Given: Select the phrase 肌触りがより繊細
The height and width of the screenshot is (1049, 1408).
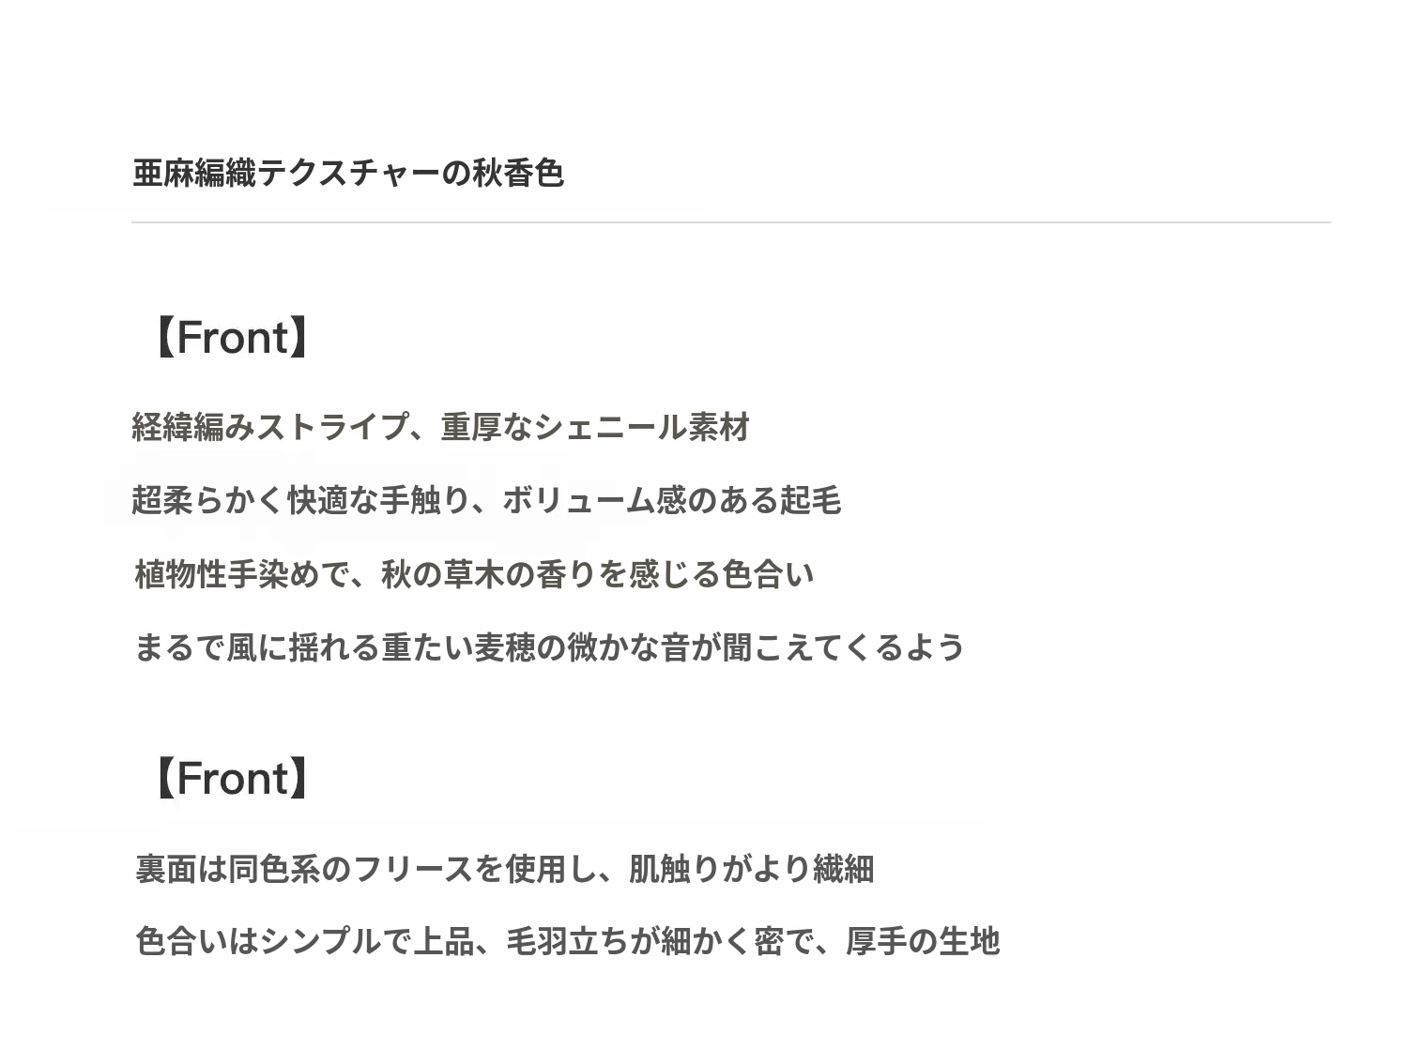Looking at the screenshot, I should tap(751, 869).
